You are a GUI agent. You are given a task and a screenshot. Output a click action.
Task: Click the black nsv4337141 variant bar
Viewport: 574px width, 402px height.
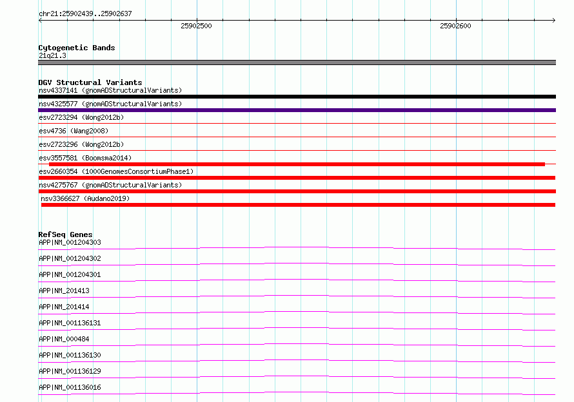click(297, 97)
